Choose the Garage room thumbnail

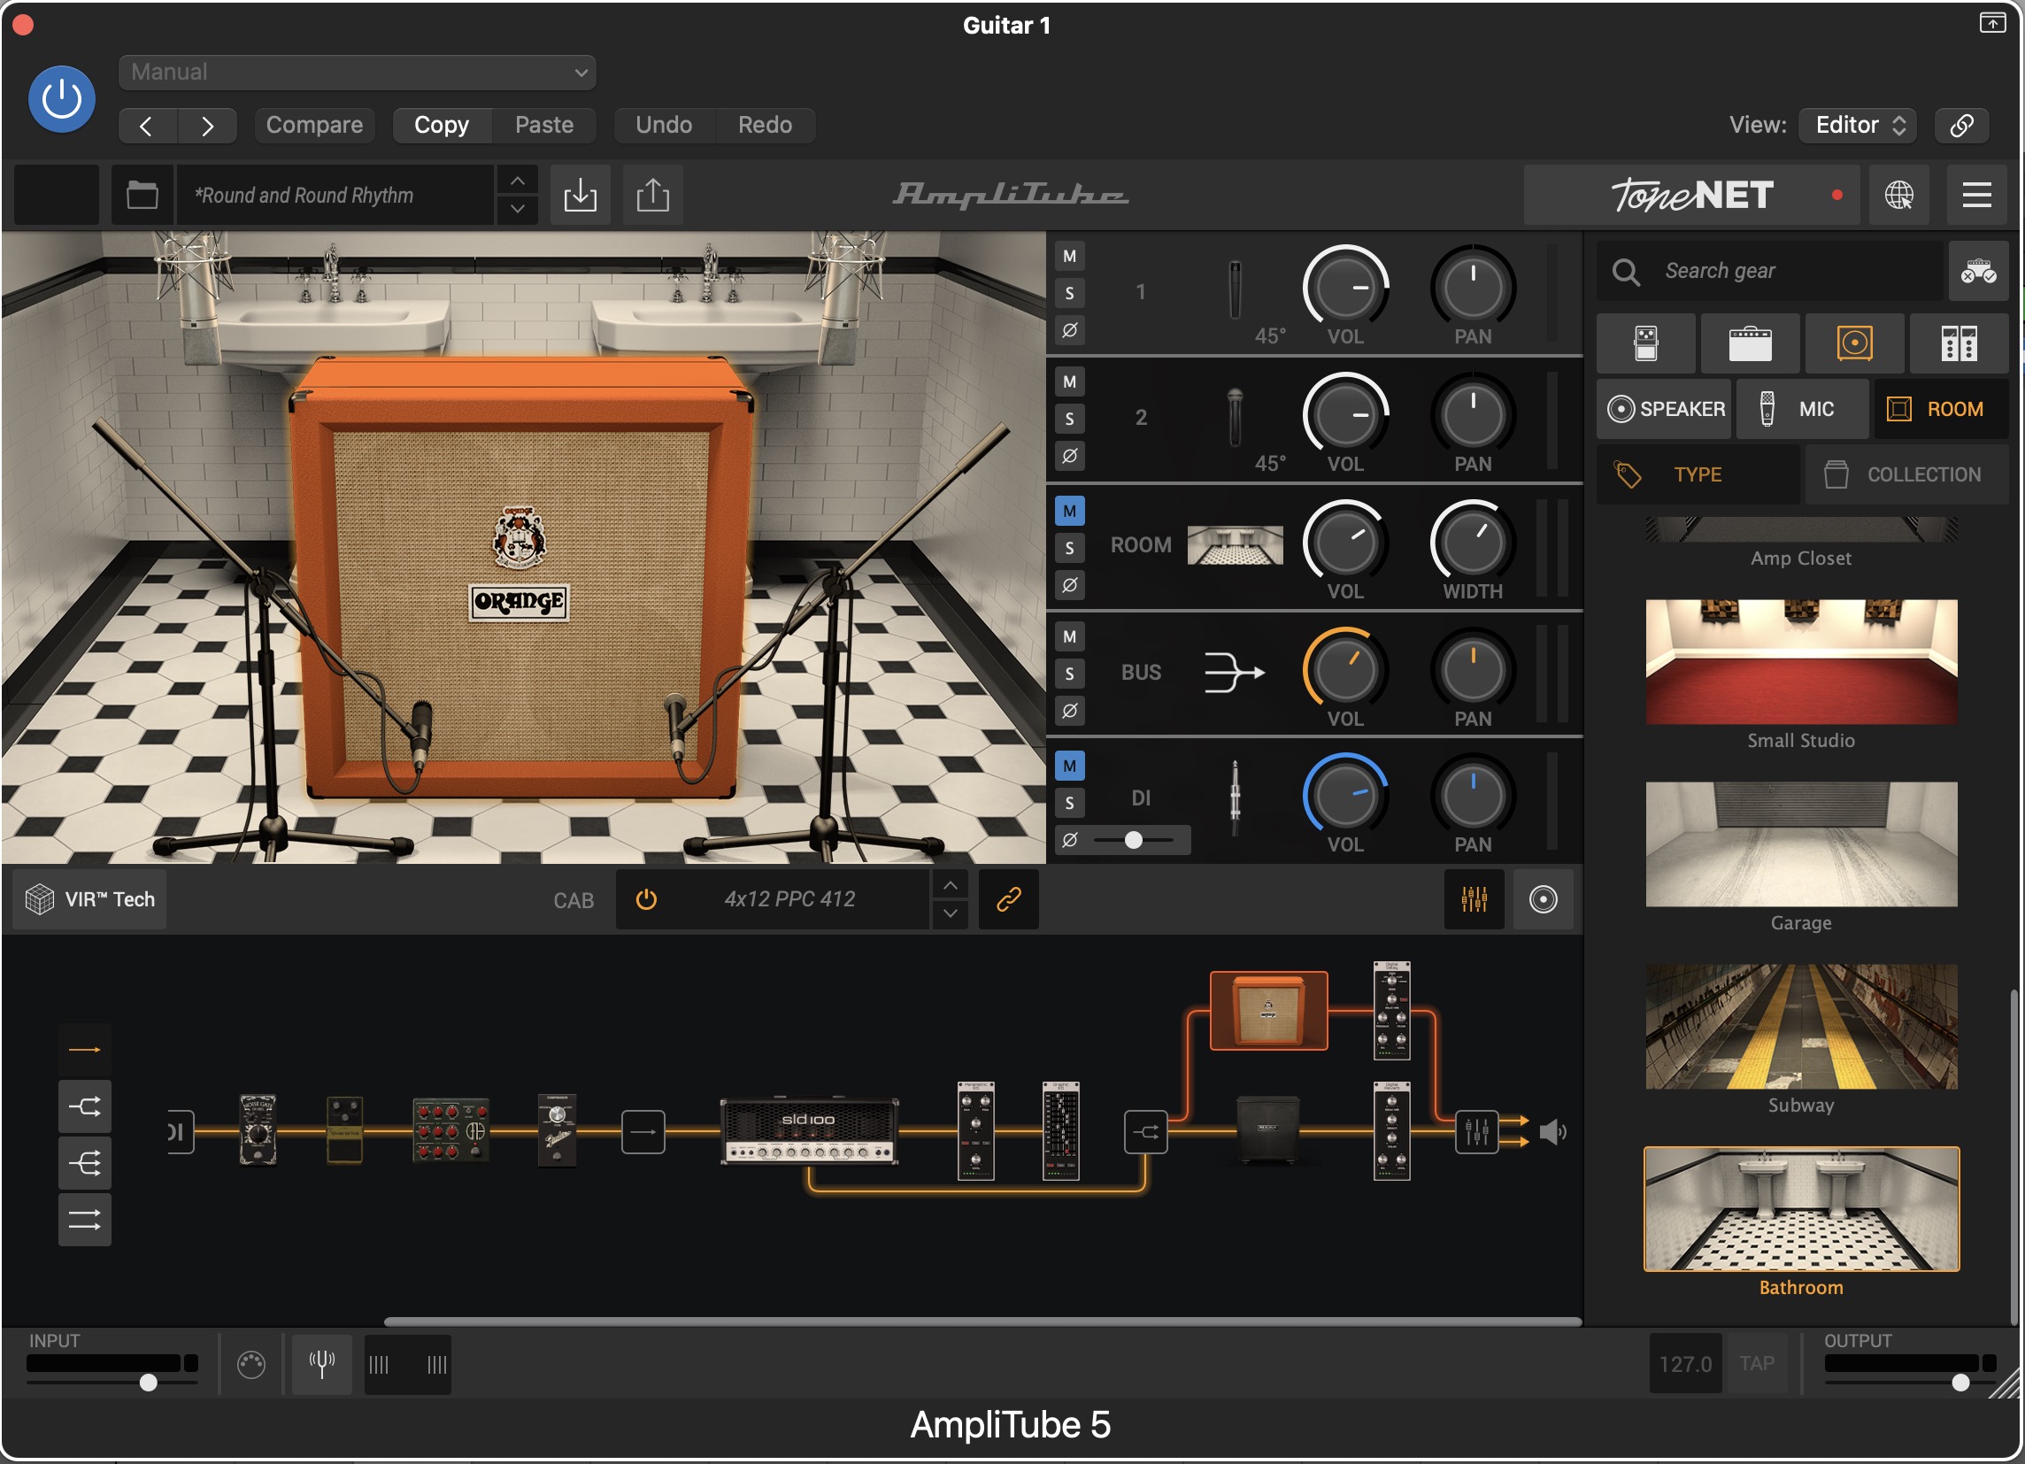(x=1801, y=844)
